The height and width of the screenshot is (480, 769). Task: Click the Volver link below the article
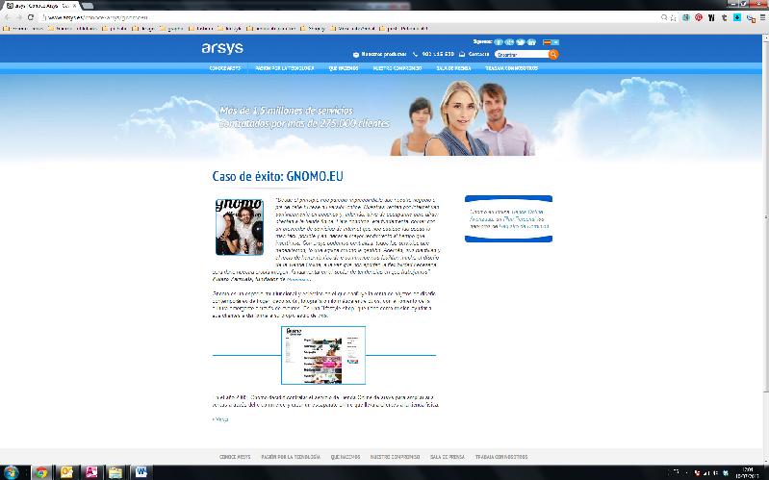[x=220, y=419]
